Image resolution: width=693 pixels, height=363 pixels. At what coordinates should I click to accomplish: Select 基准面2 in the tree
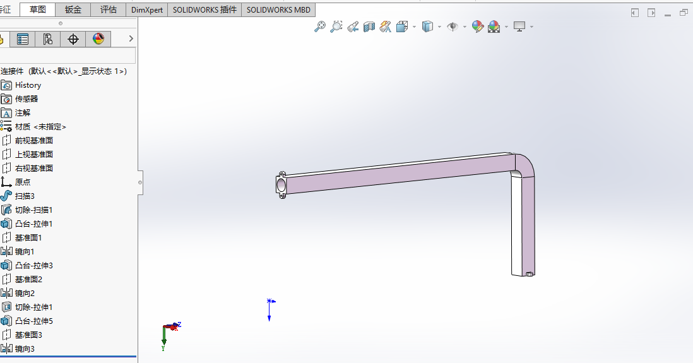28,280
